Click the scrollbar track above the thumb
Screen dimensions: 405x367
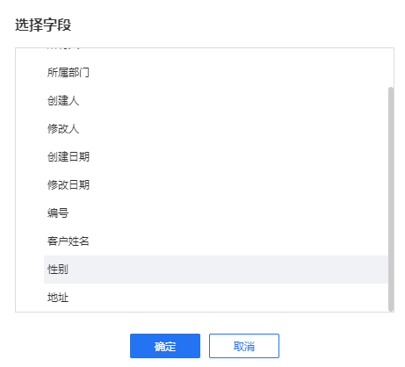point(391,68)
